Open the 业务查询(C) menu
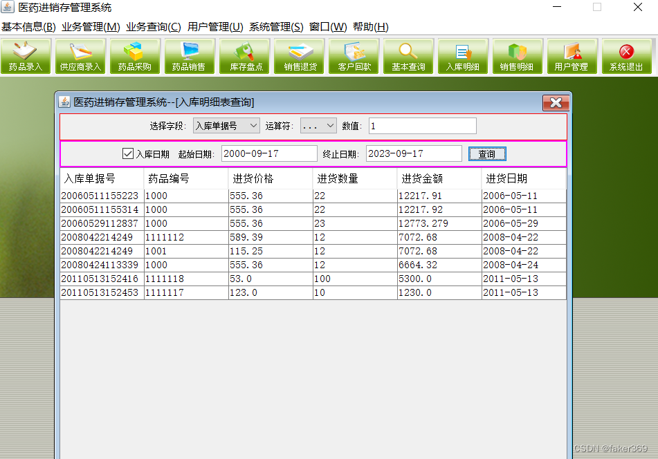Screen dimensions: 658x459 click(x=154, y=27)
